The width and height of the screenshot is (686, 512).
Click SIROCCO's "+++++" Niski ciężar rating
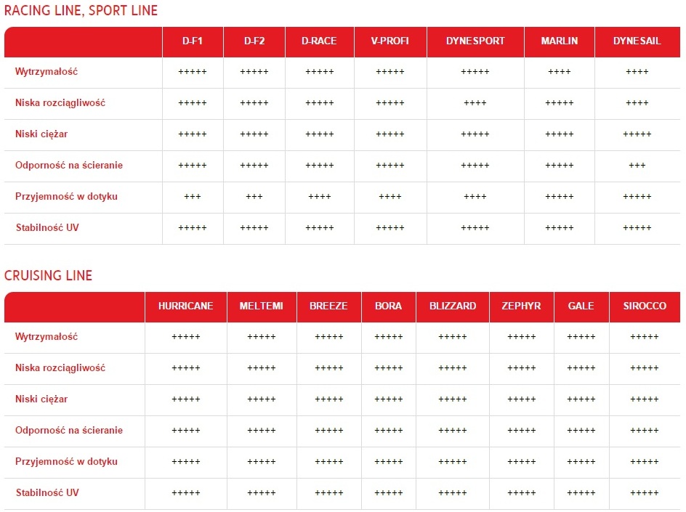pyautogui.click(x=645, y=399)
